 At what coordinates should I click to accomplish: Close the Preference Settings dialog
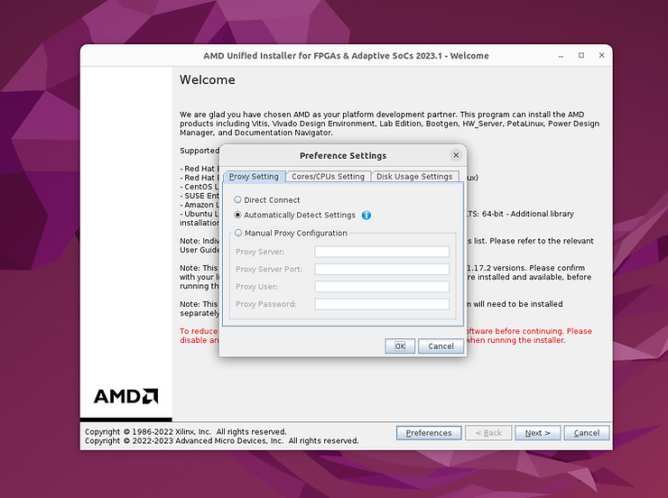(x=456, y=155)
